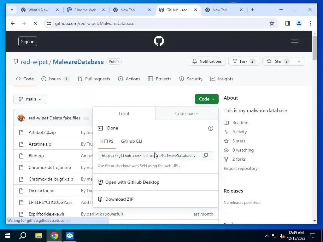Click red-wipet user avatar

(21, 118)
